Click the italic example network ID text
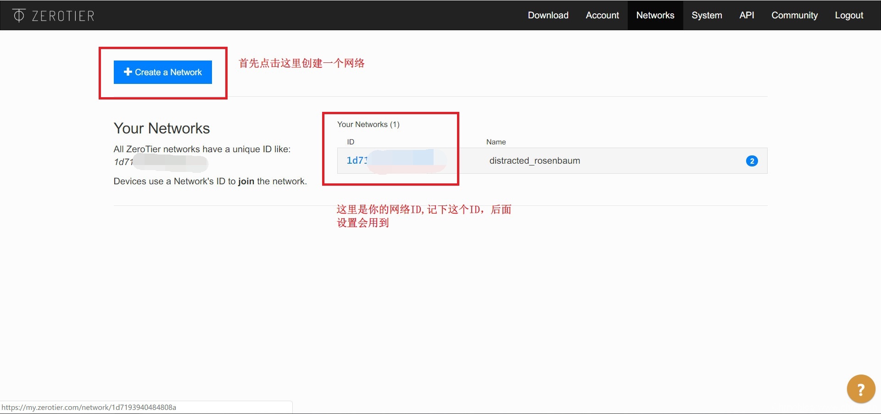The image size is (881, 414). pyautogui.click(x=123, y=162)
